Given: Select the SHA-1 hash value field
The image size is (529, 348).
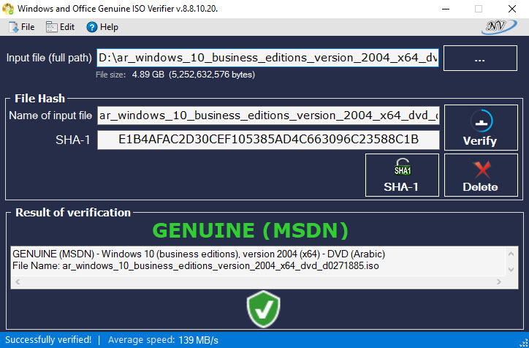Looking at the screenshot, I should pyautogui.click(x=268, y=140).
